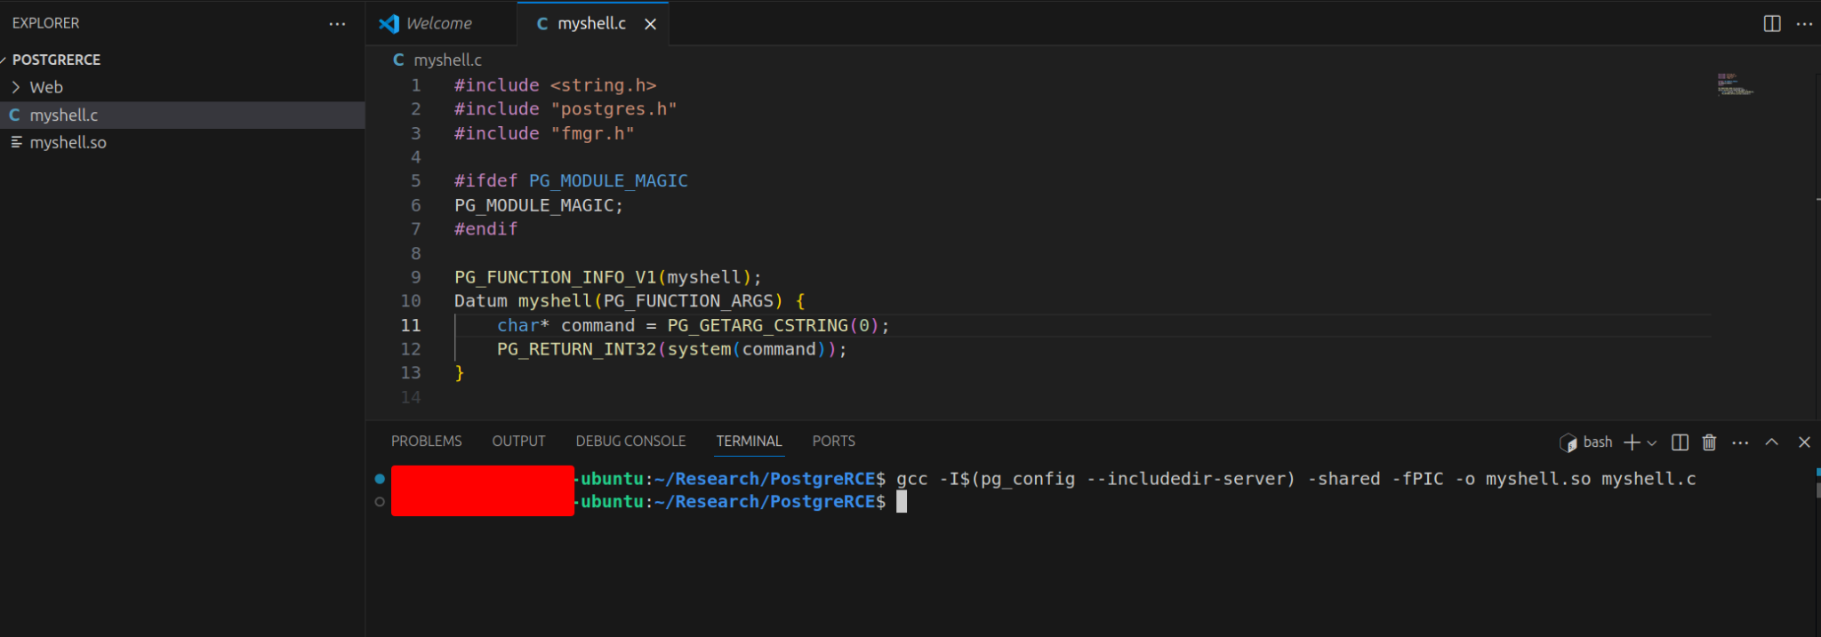Image resolution: width=1821 pixels, height=637 pixels.
Task: Open Explorer views and more actions menu
Action: [337, 24]
